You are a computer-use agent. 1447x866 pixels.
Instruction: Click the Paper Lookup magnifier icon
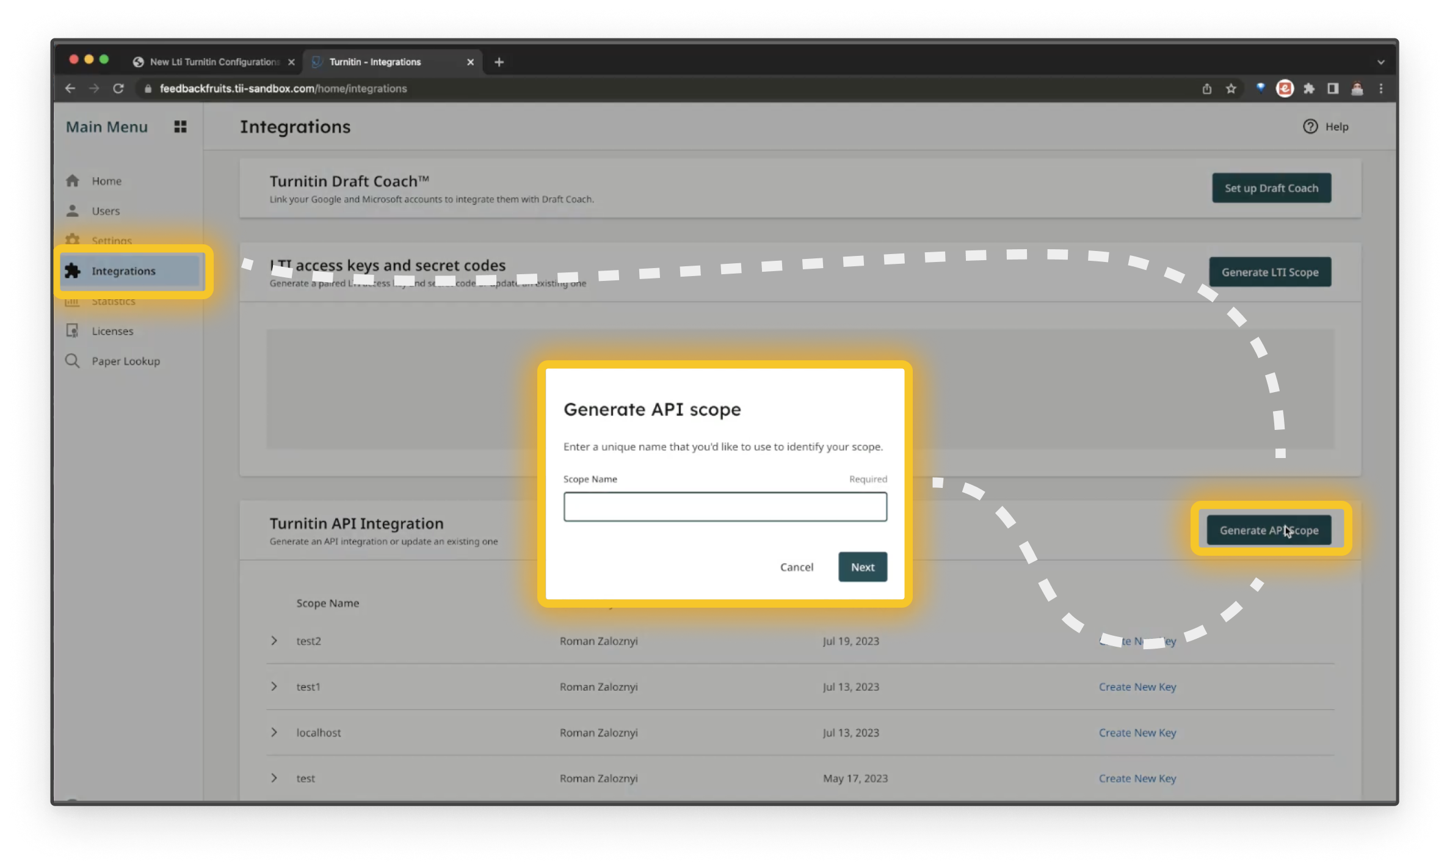click(72, 361)
